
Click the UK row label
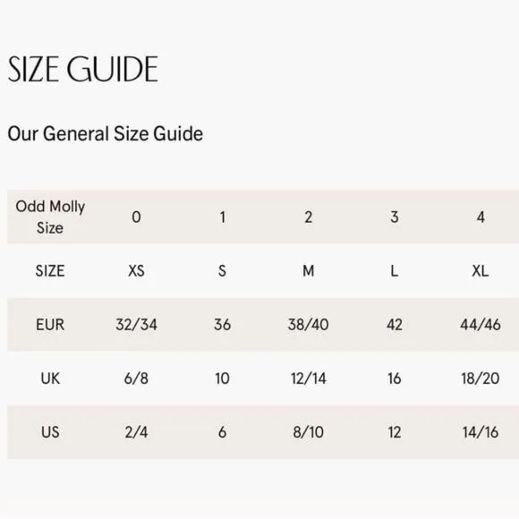click(50, 379)
